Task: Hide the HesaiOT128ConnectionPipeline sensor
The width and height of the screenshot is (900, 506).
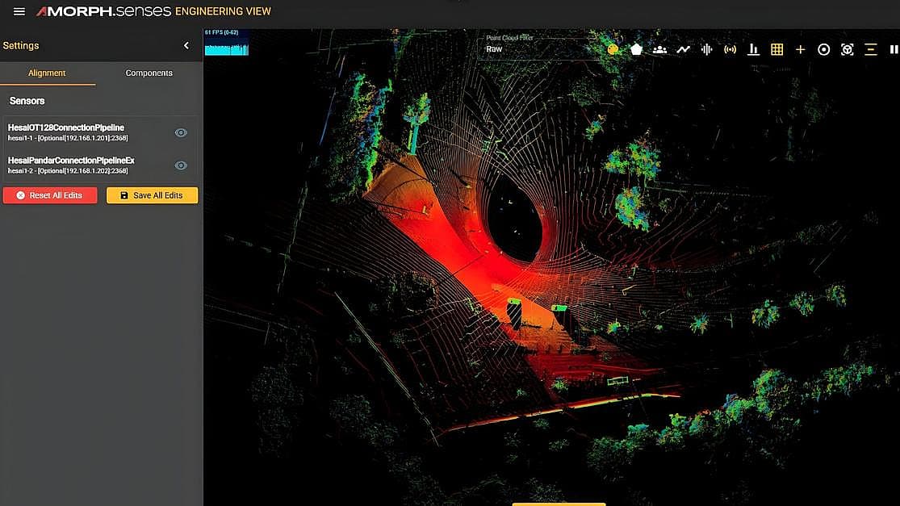Action: coord(181,132)
